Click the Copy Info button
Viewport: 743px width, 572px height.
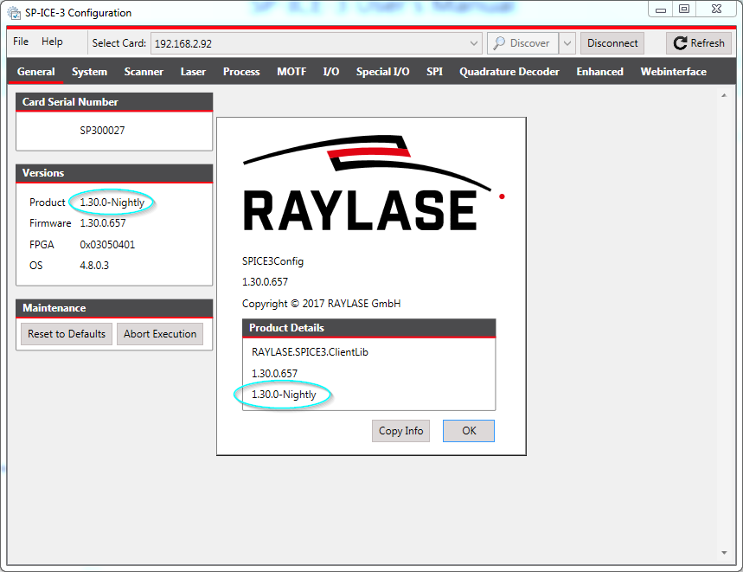click(x=400, y=431)
